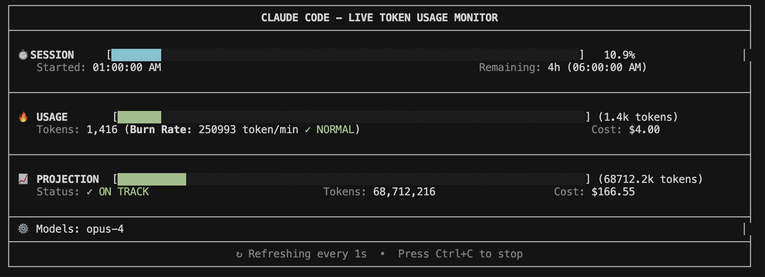
Task: Click the green checkmark before ON TRACK
Action: (90, 192)
